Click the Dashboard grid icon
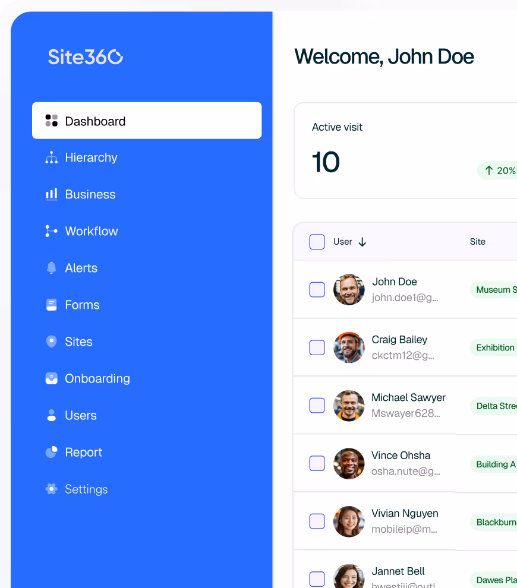This screenshot has width=517, height=588. (51, 121)
